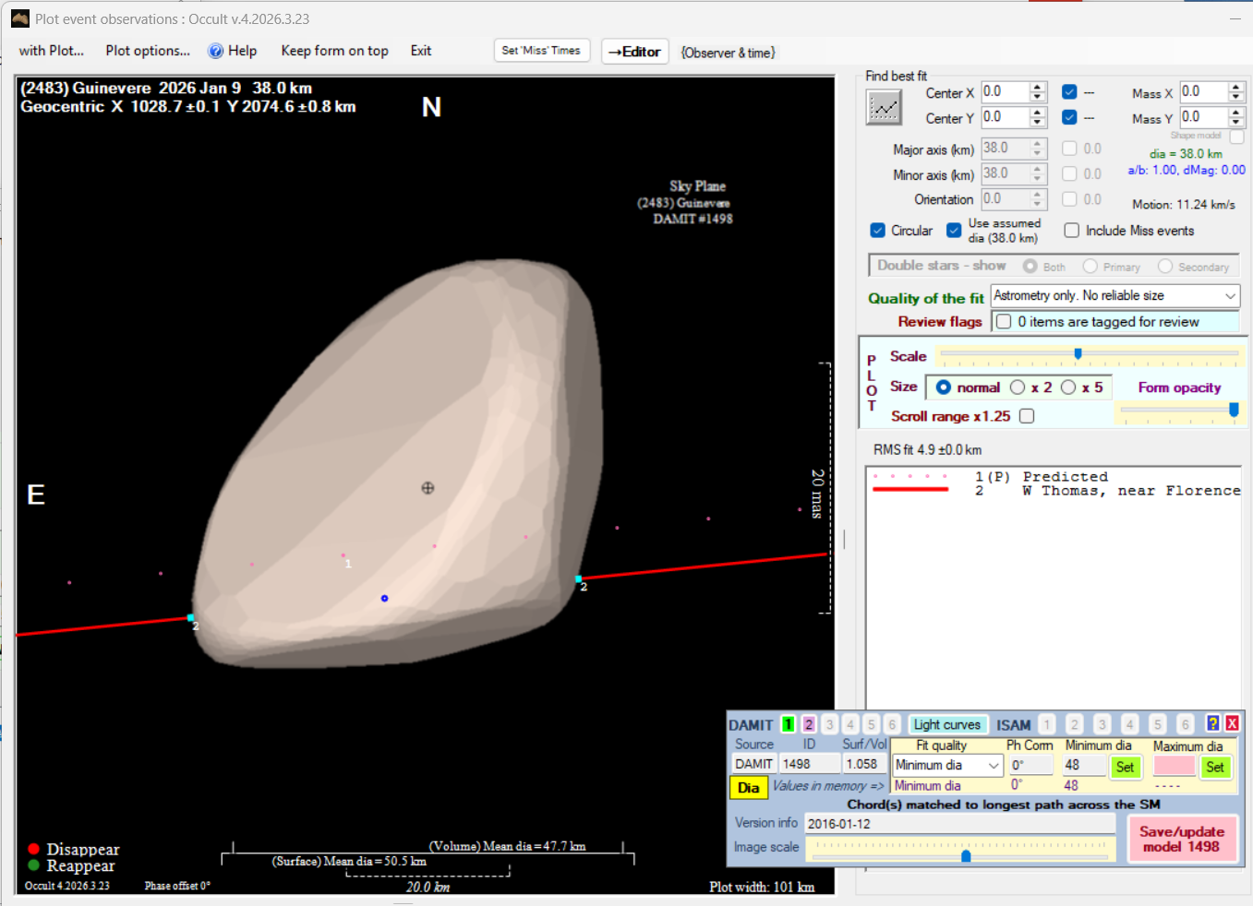Click the Light curves button
This screenshot has height=906, width=1253.
pyautogui.click(x=946, y=725)
